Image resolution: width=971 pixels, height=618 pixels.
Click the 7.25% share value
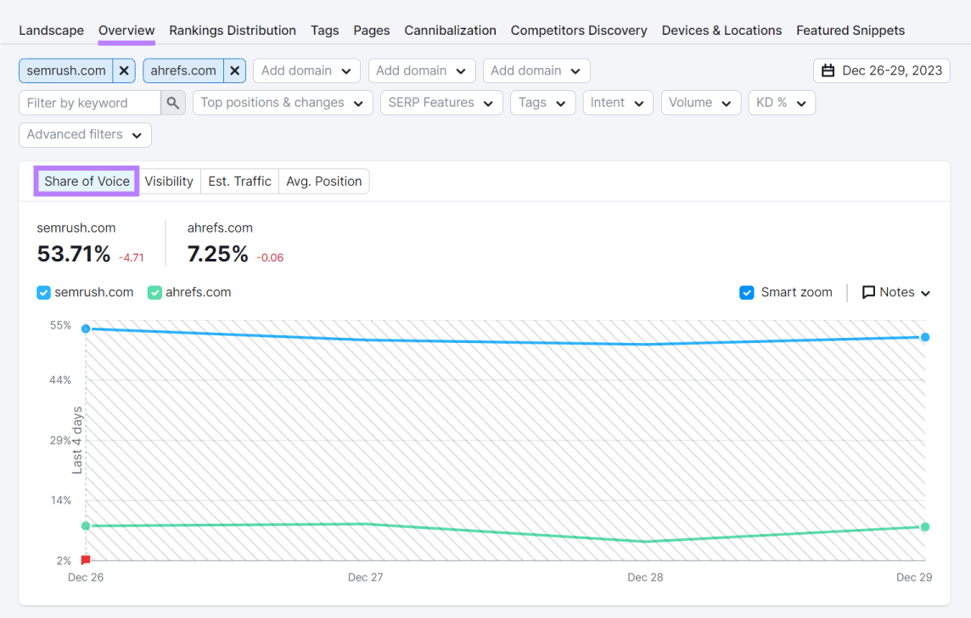pos(217,254)
